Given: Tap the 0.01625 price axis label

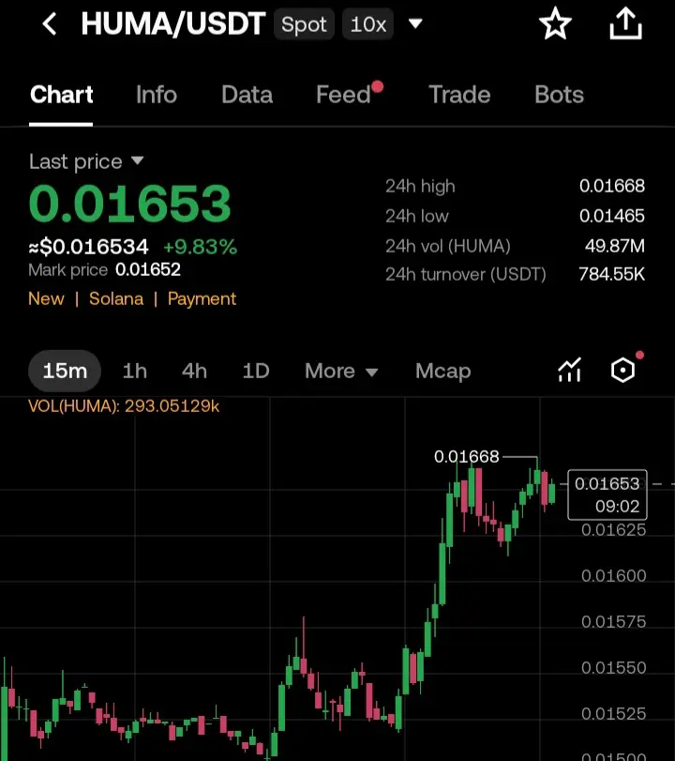Looking at the screenshot, I should [613, 529].
